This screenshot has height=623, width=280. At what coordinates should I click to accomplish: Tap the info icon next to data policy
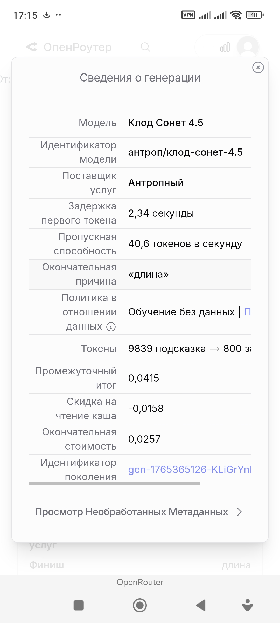pyautogui.click(x=111, y=327)
